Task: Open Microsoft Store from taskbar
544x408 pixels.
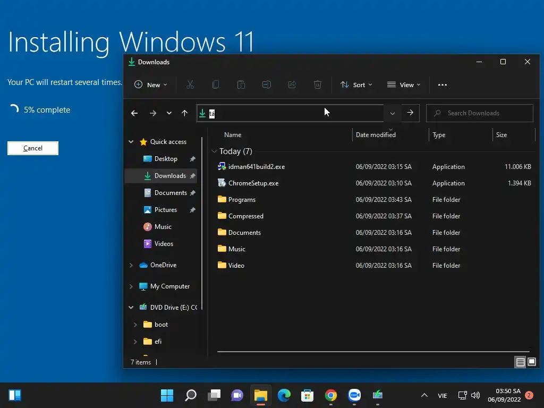Action: pyautogui.click(x=307, y=395)
